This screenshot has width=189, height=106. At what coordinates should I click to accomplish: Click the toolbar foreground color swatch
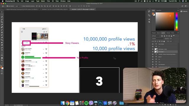click(1, 67)
